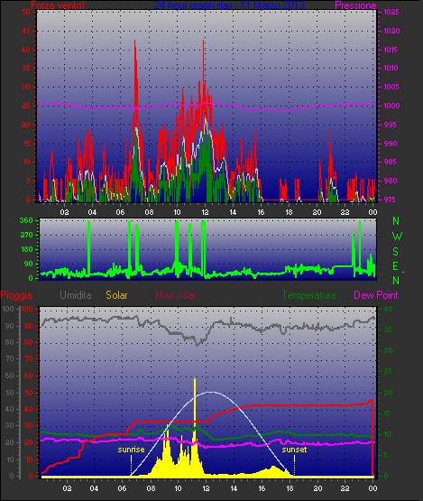Click the 'sunrise' marker label
Viewport: 423px width, 501px height.
pyautogui.click(x=131, y=450)
